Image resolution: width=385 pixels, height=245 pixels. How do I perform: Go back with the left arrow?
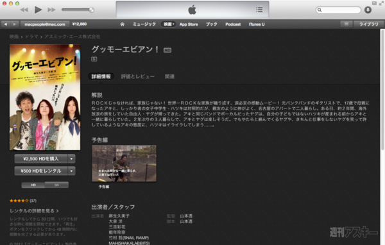[6, 24]
